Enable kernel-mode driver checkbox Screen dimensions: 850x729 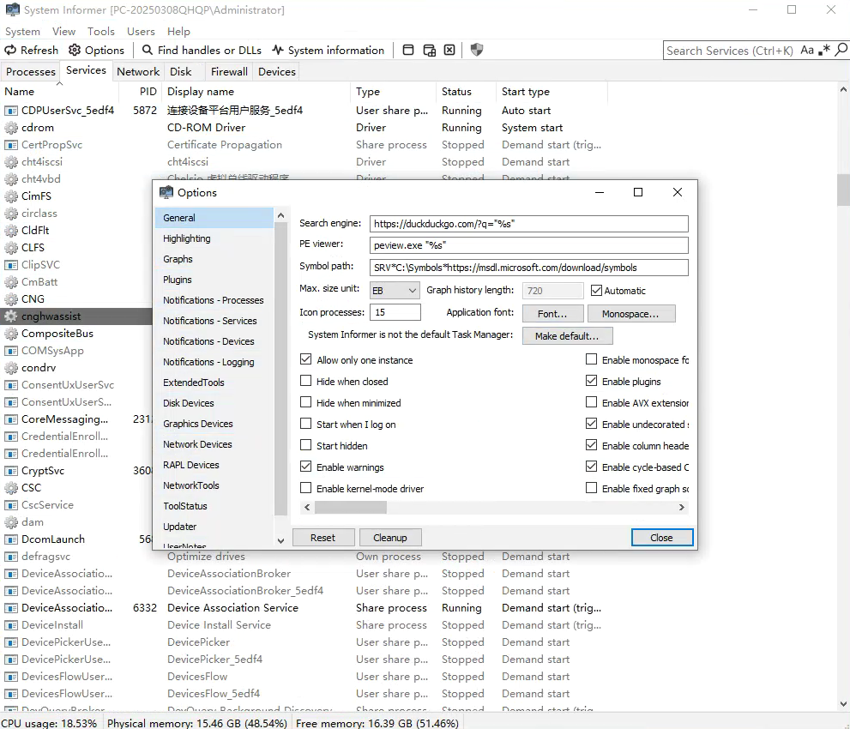pos(305,488)
